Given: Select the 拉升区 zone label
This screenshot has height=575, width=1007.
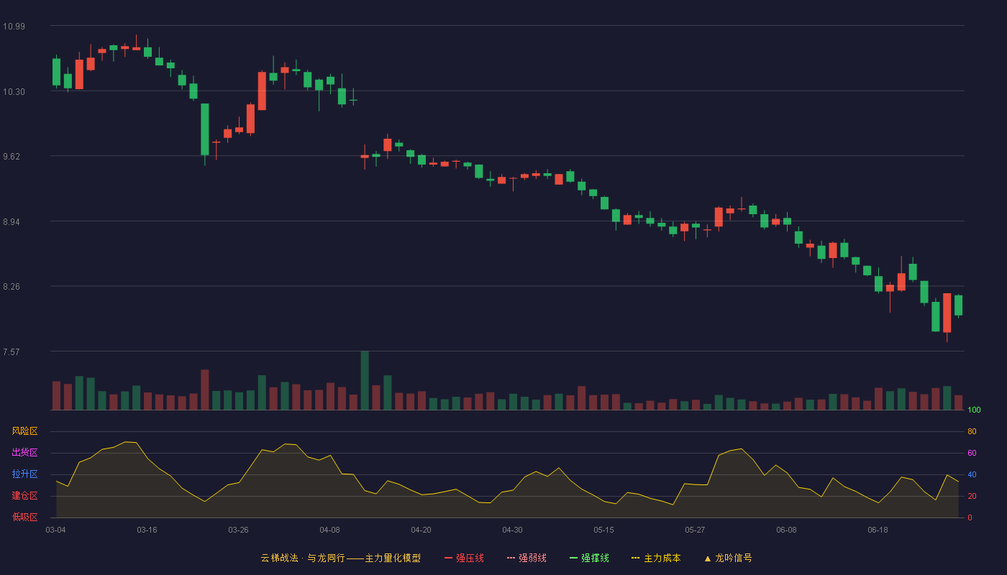Looking at the screenshot, I should point(24,474).
